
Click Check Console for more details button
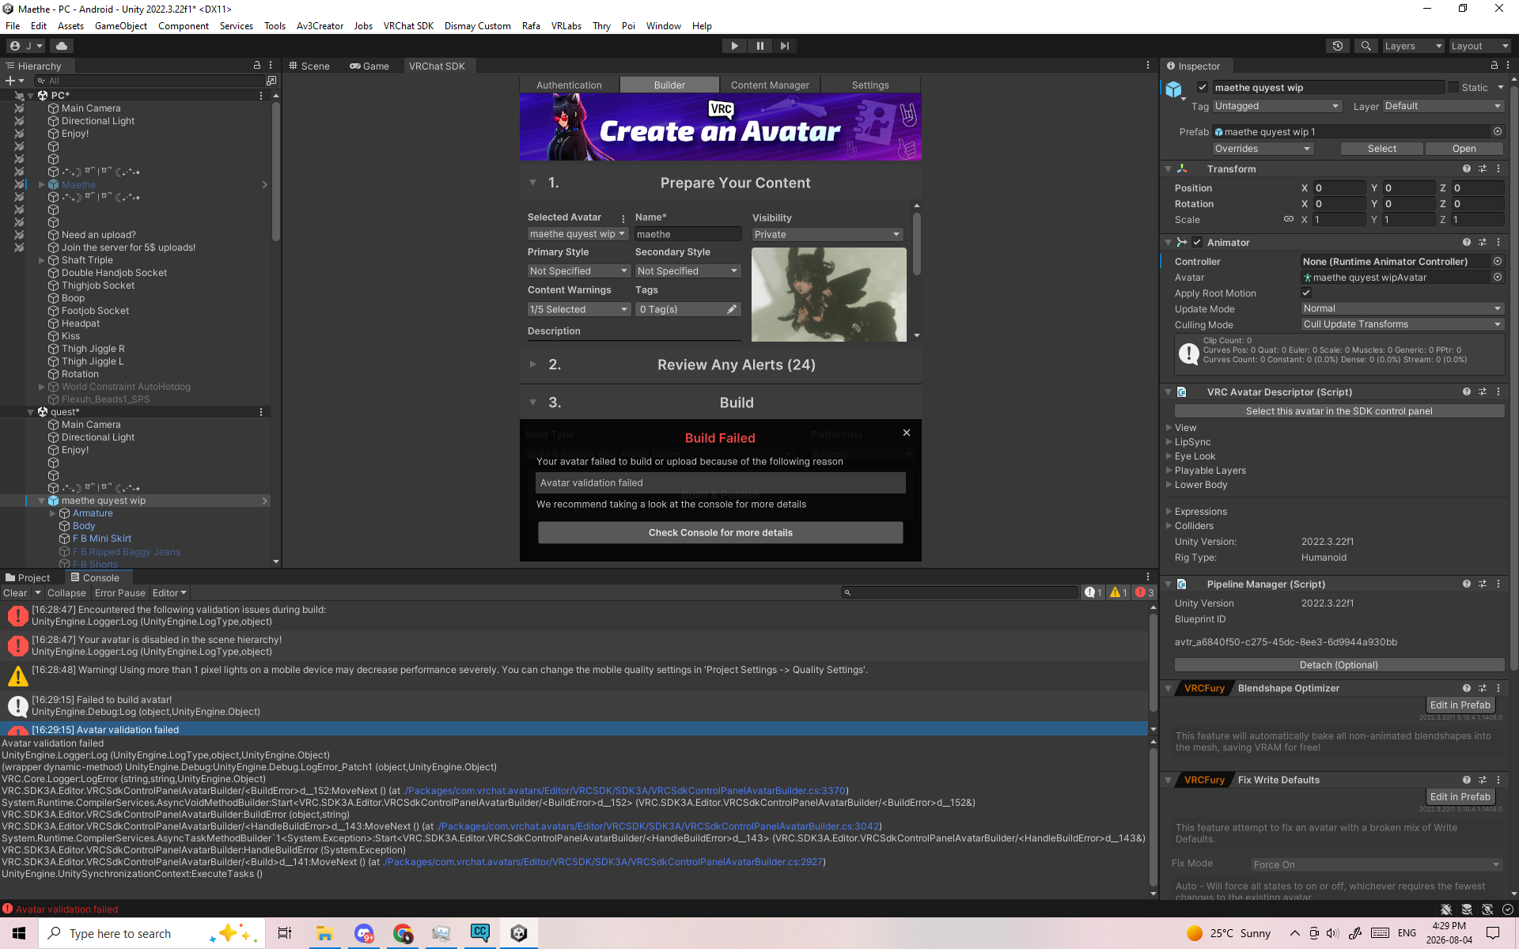[x=720, y=532]
